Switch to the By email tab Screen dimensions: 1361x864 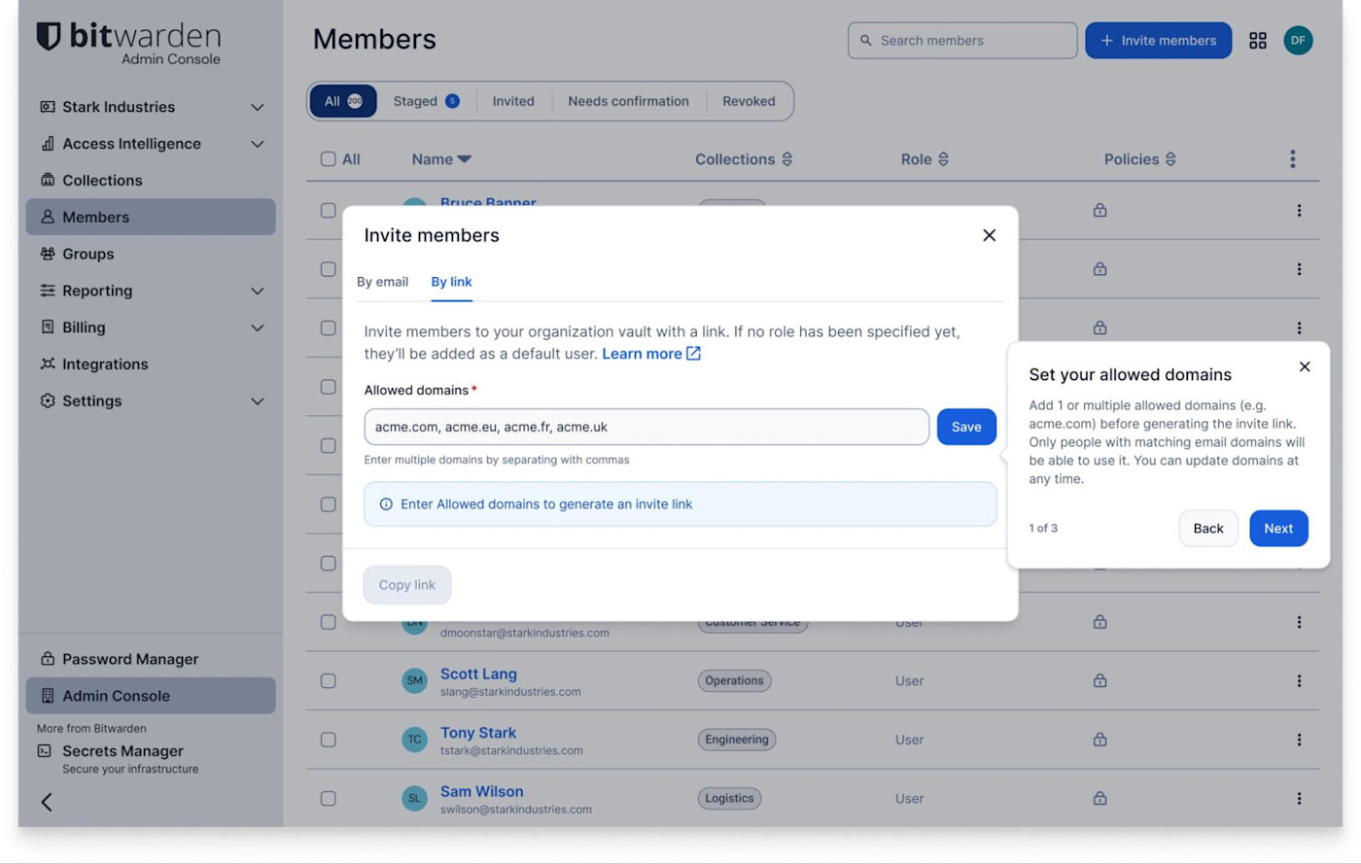(x=382, y=282)
